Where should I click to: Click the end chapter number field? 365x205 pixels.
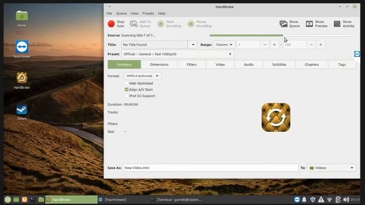pos(295,44)
